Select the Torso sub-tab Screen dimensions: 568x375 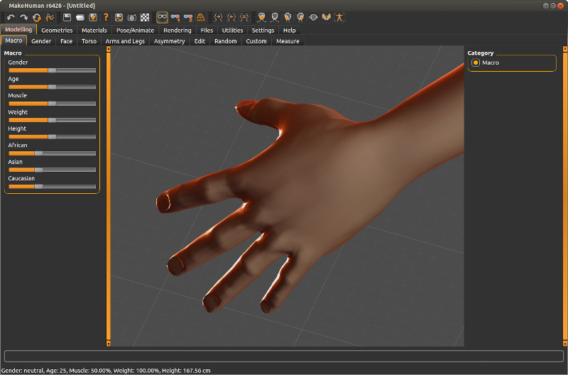point(89,41)
